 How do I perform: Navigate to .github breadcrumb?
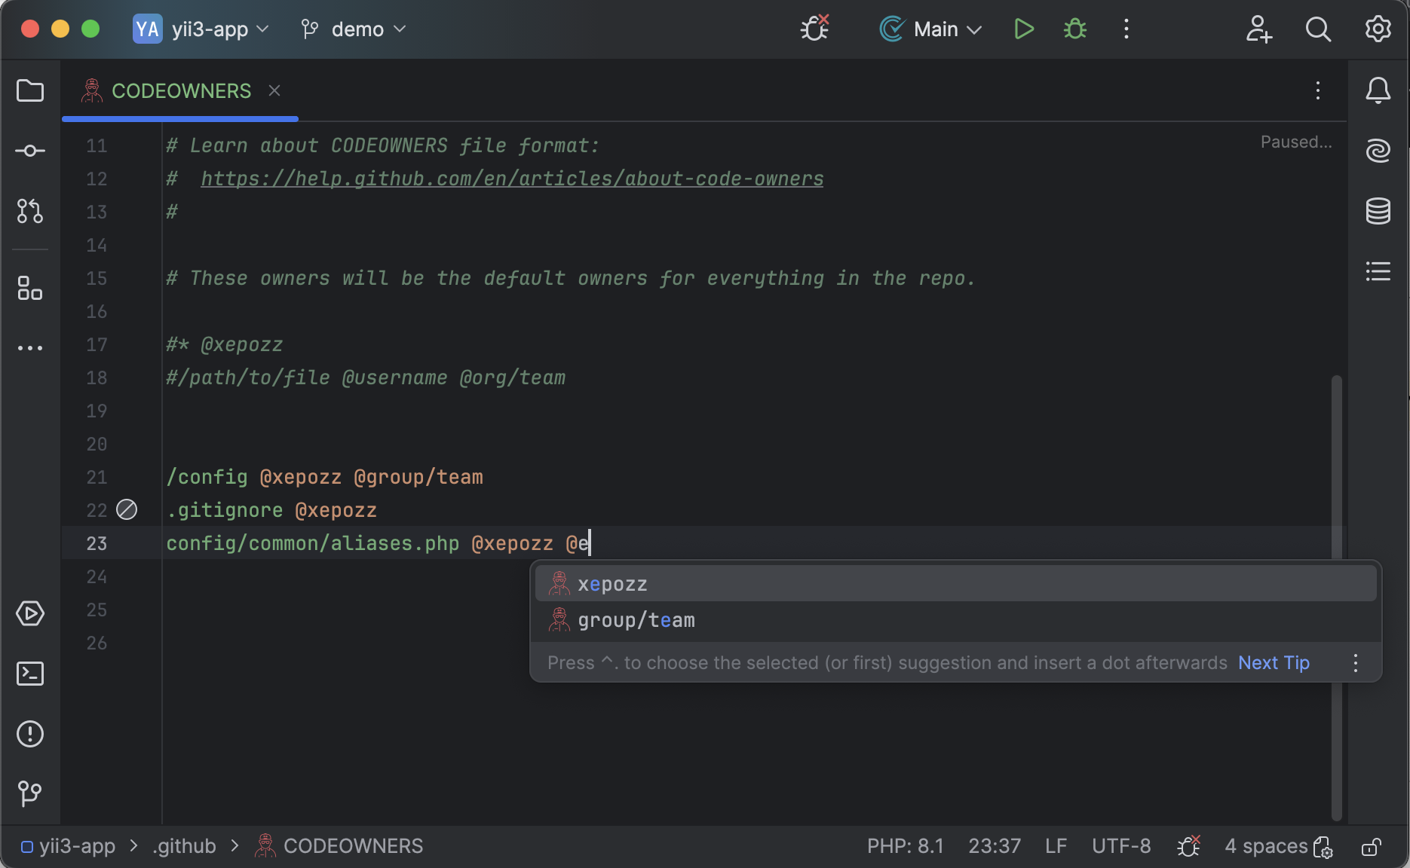tap(184, 846)
